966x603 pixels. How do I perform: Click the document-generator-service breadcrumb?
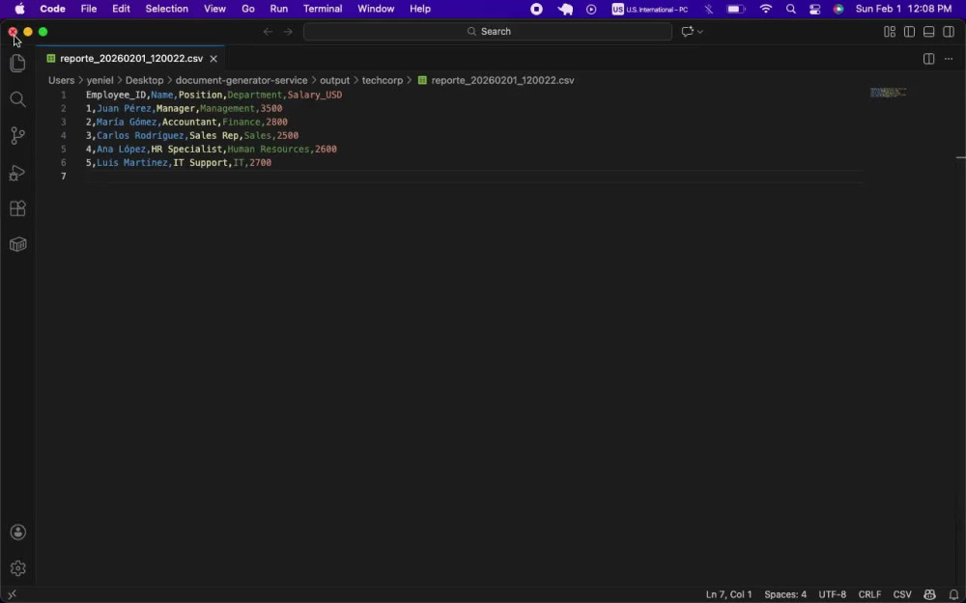(241, 81)
